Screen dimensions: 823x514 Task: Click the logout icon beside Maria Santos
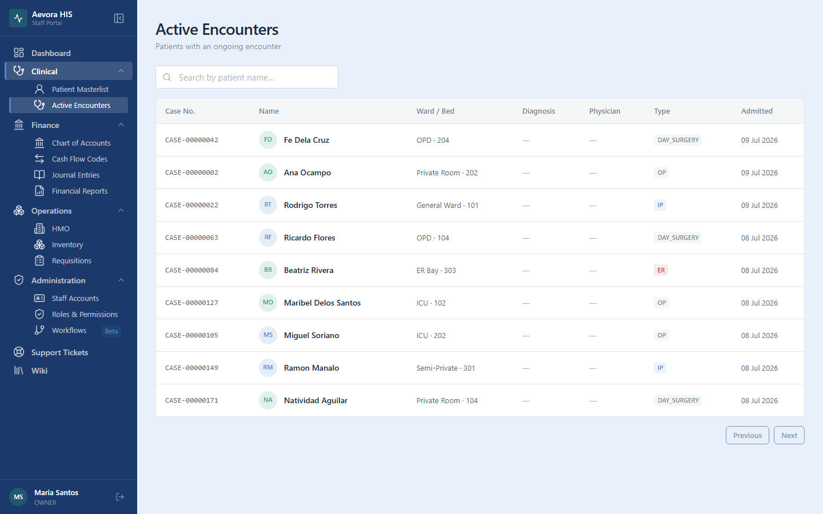120,497
